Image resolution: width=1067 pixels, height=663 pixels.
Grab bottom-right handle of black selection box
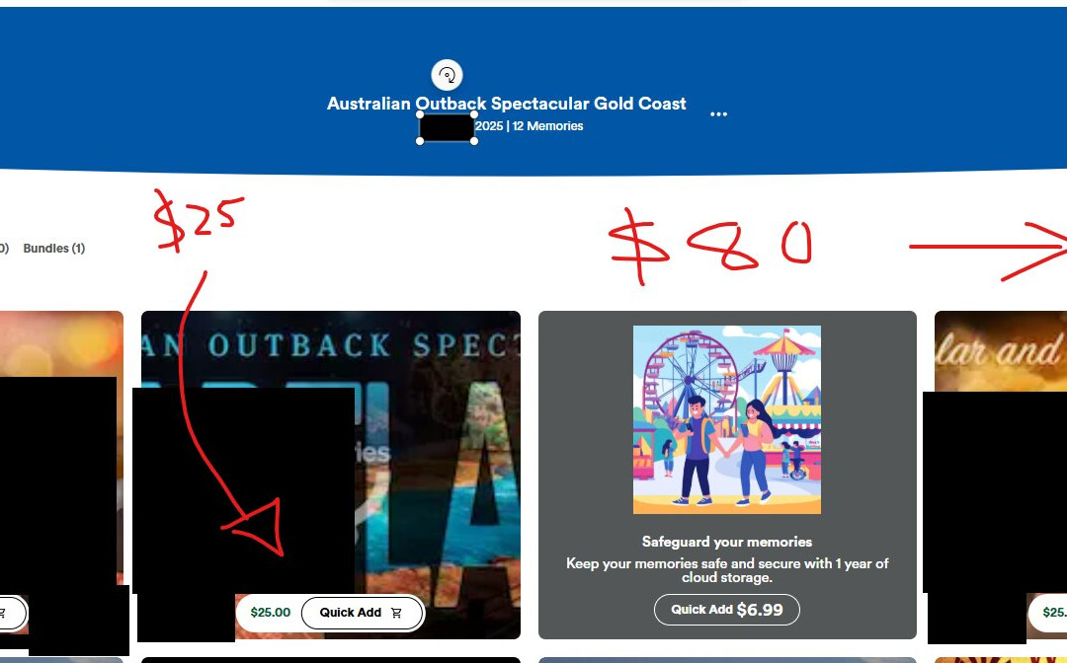[x=474, y=141]
